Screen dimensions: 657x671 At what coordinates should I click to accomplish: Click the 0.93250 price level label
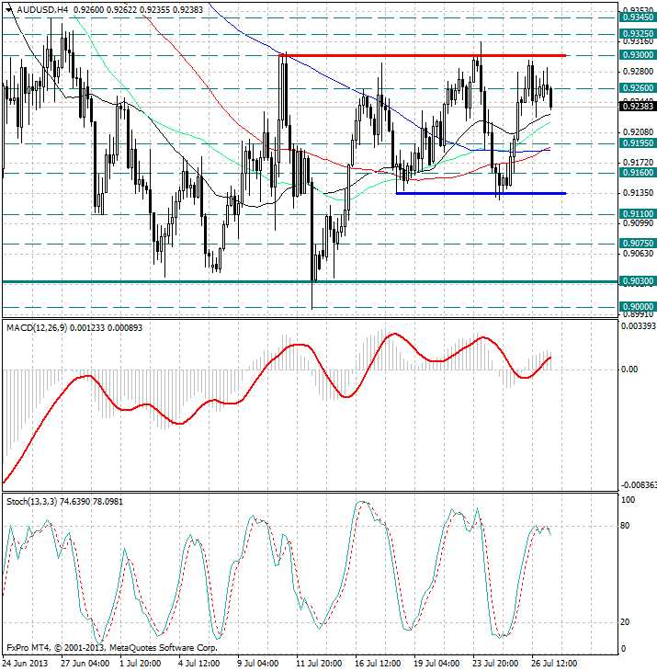point(638,34)
